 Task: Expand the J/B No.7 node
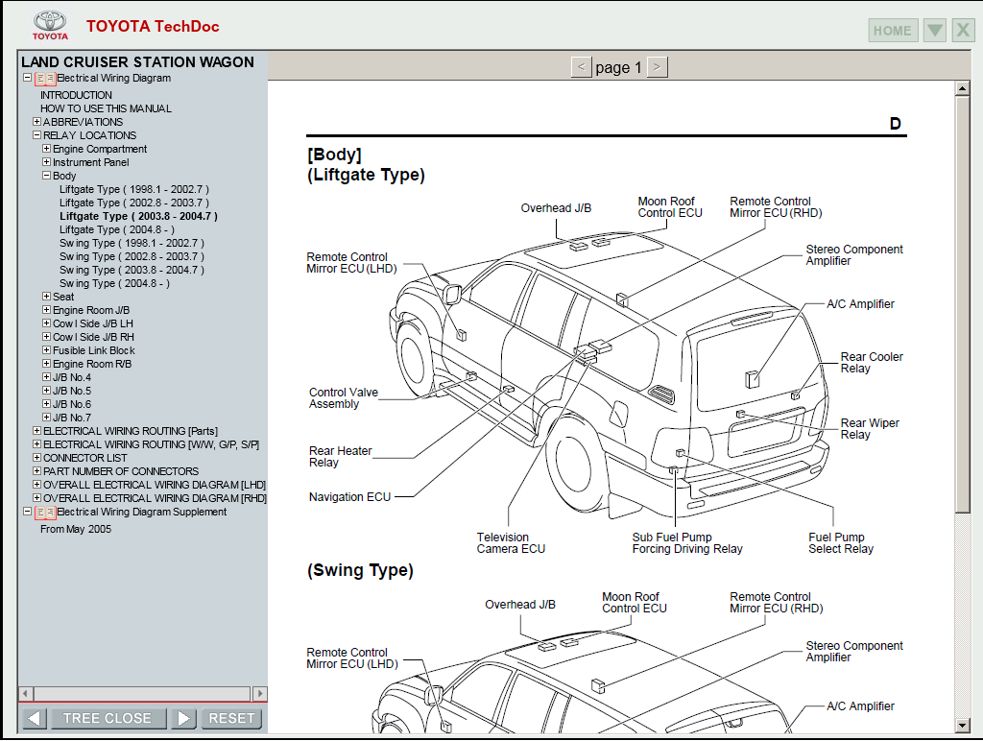point(46,417)
